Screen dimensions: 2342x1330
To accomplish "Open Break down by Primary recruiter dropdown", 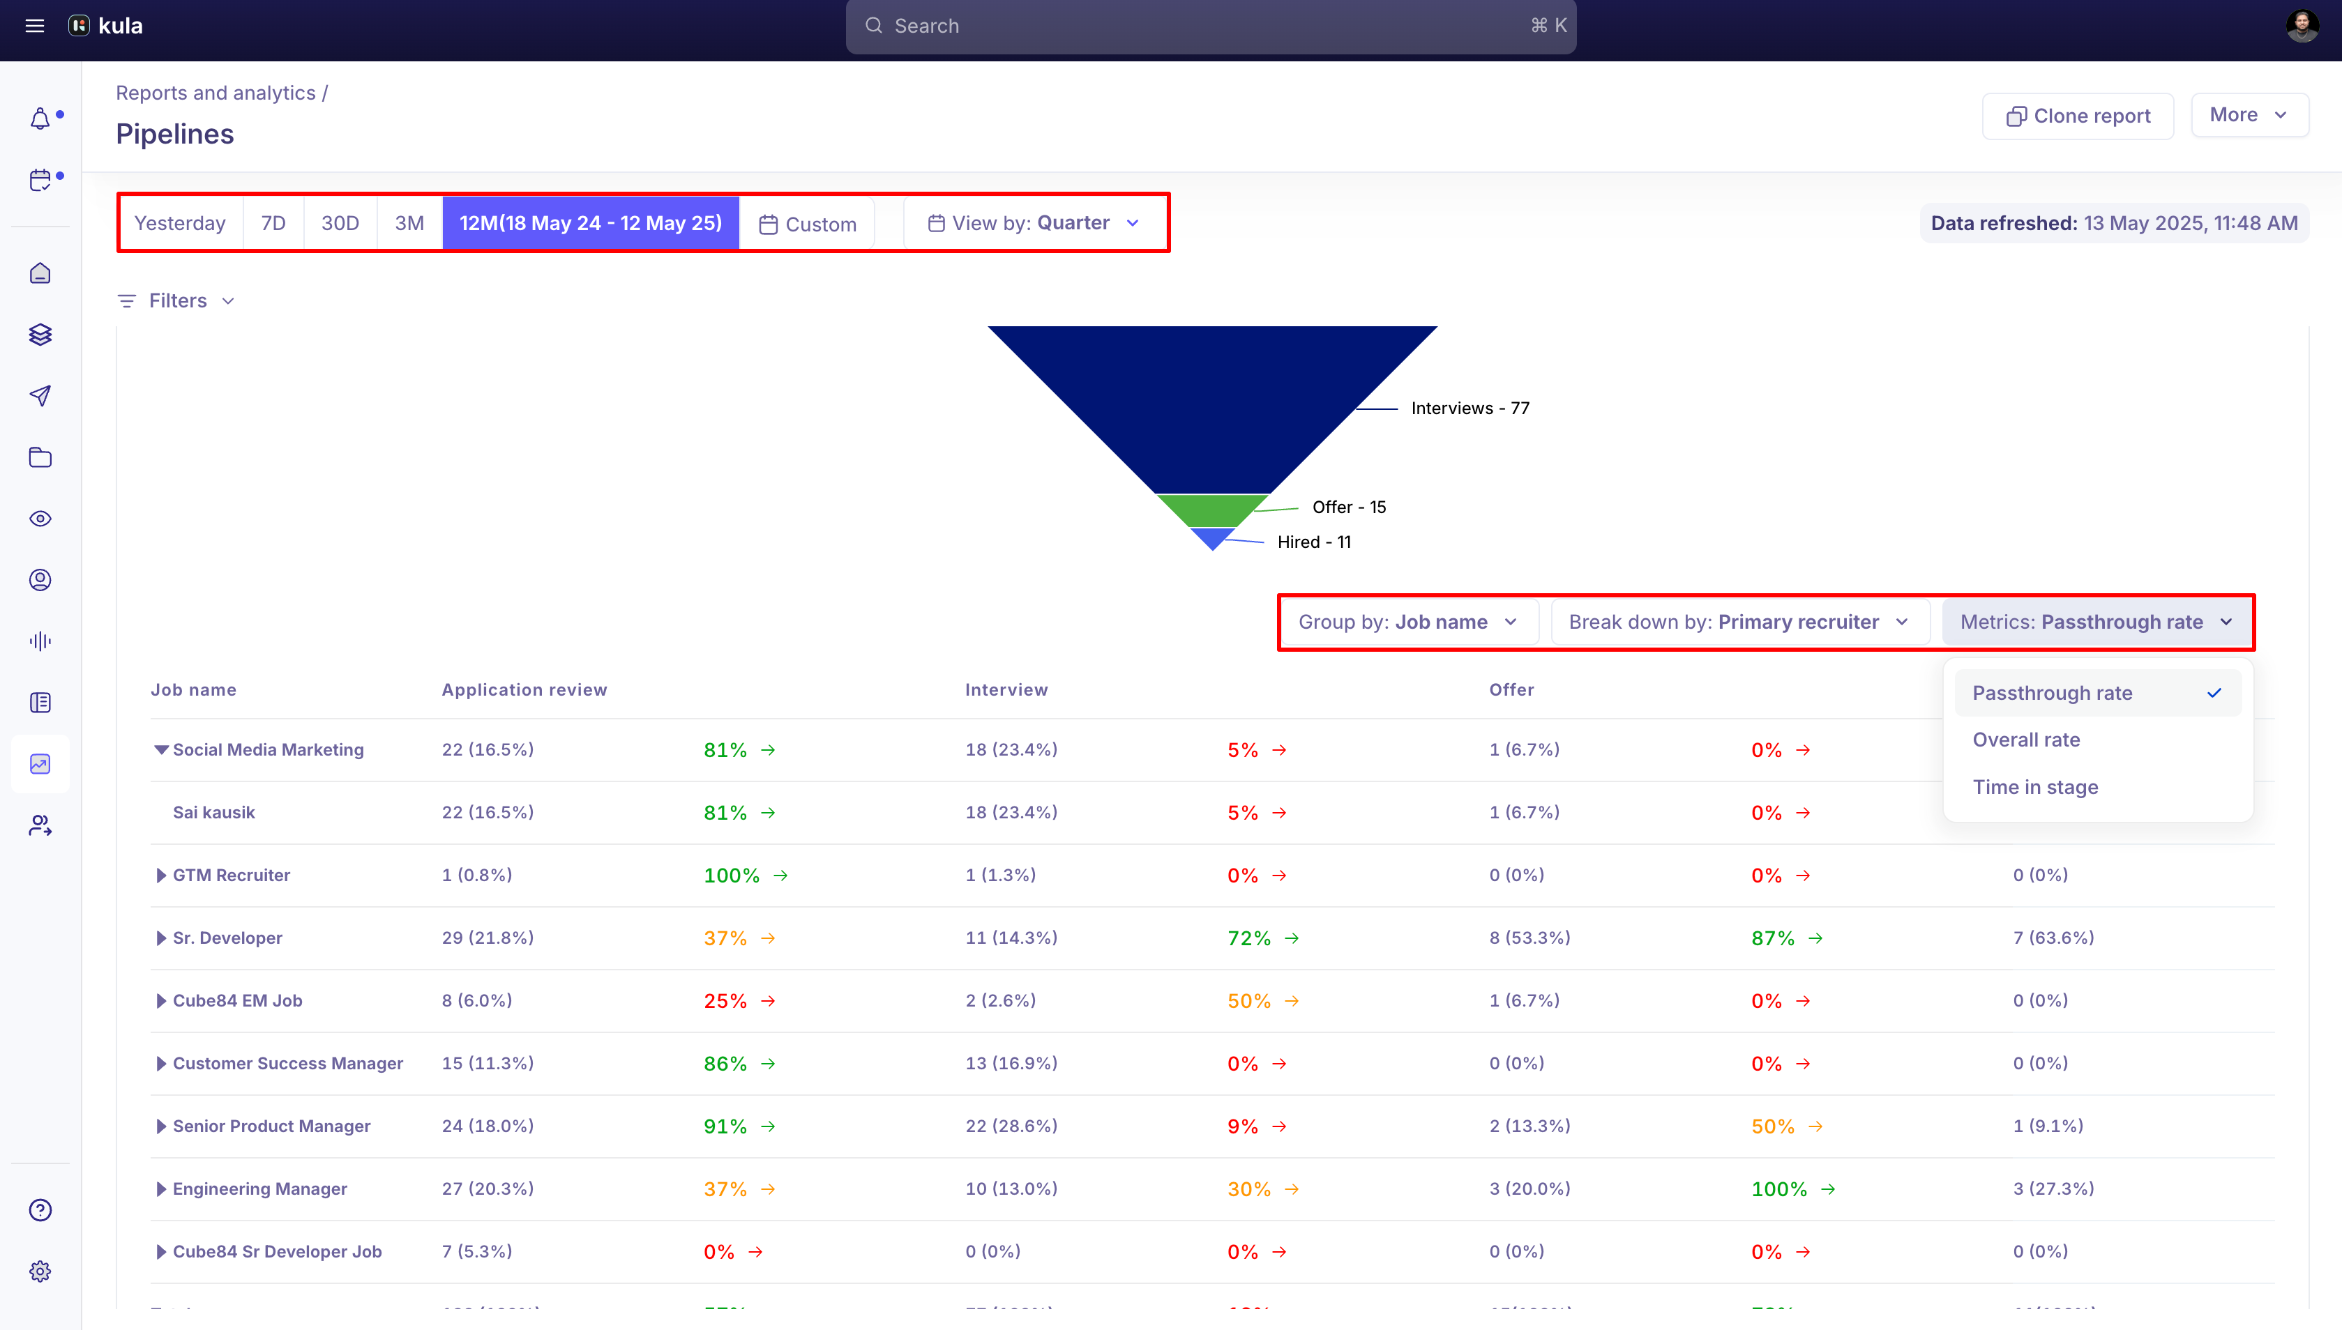I will (1739, 622).
